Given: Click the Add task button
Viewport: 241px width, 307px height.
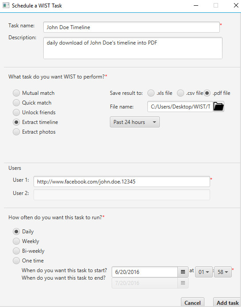Looking at the screenshot, I should (227, 303).
